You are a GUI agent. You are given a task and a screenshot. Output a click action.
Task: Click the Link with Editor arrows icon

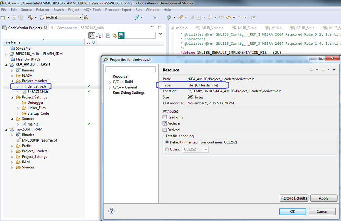(115, 35)
